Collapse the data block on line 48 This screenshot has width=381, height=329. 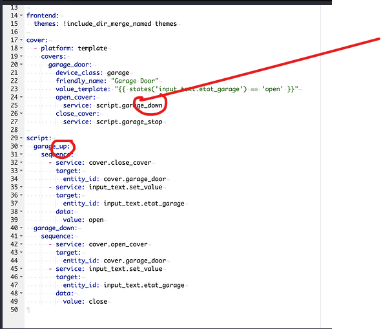tap(21, 293)
